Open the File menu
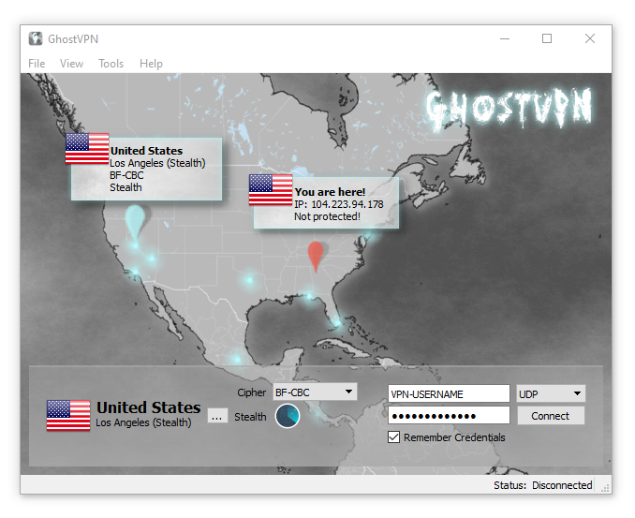The image size is (635, 518). click(37, 64)
